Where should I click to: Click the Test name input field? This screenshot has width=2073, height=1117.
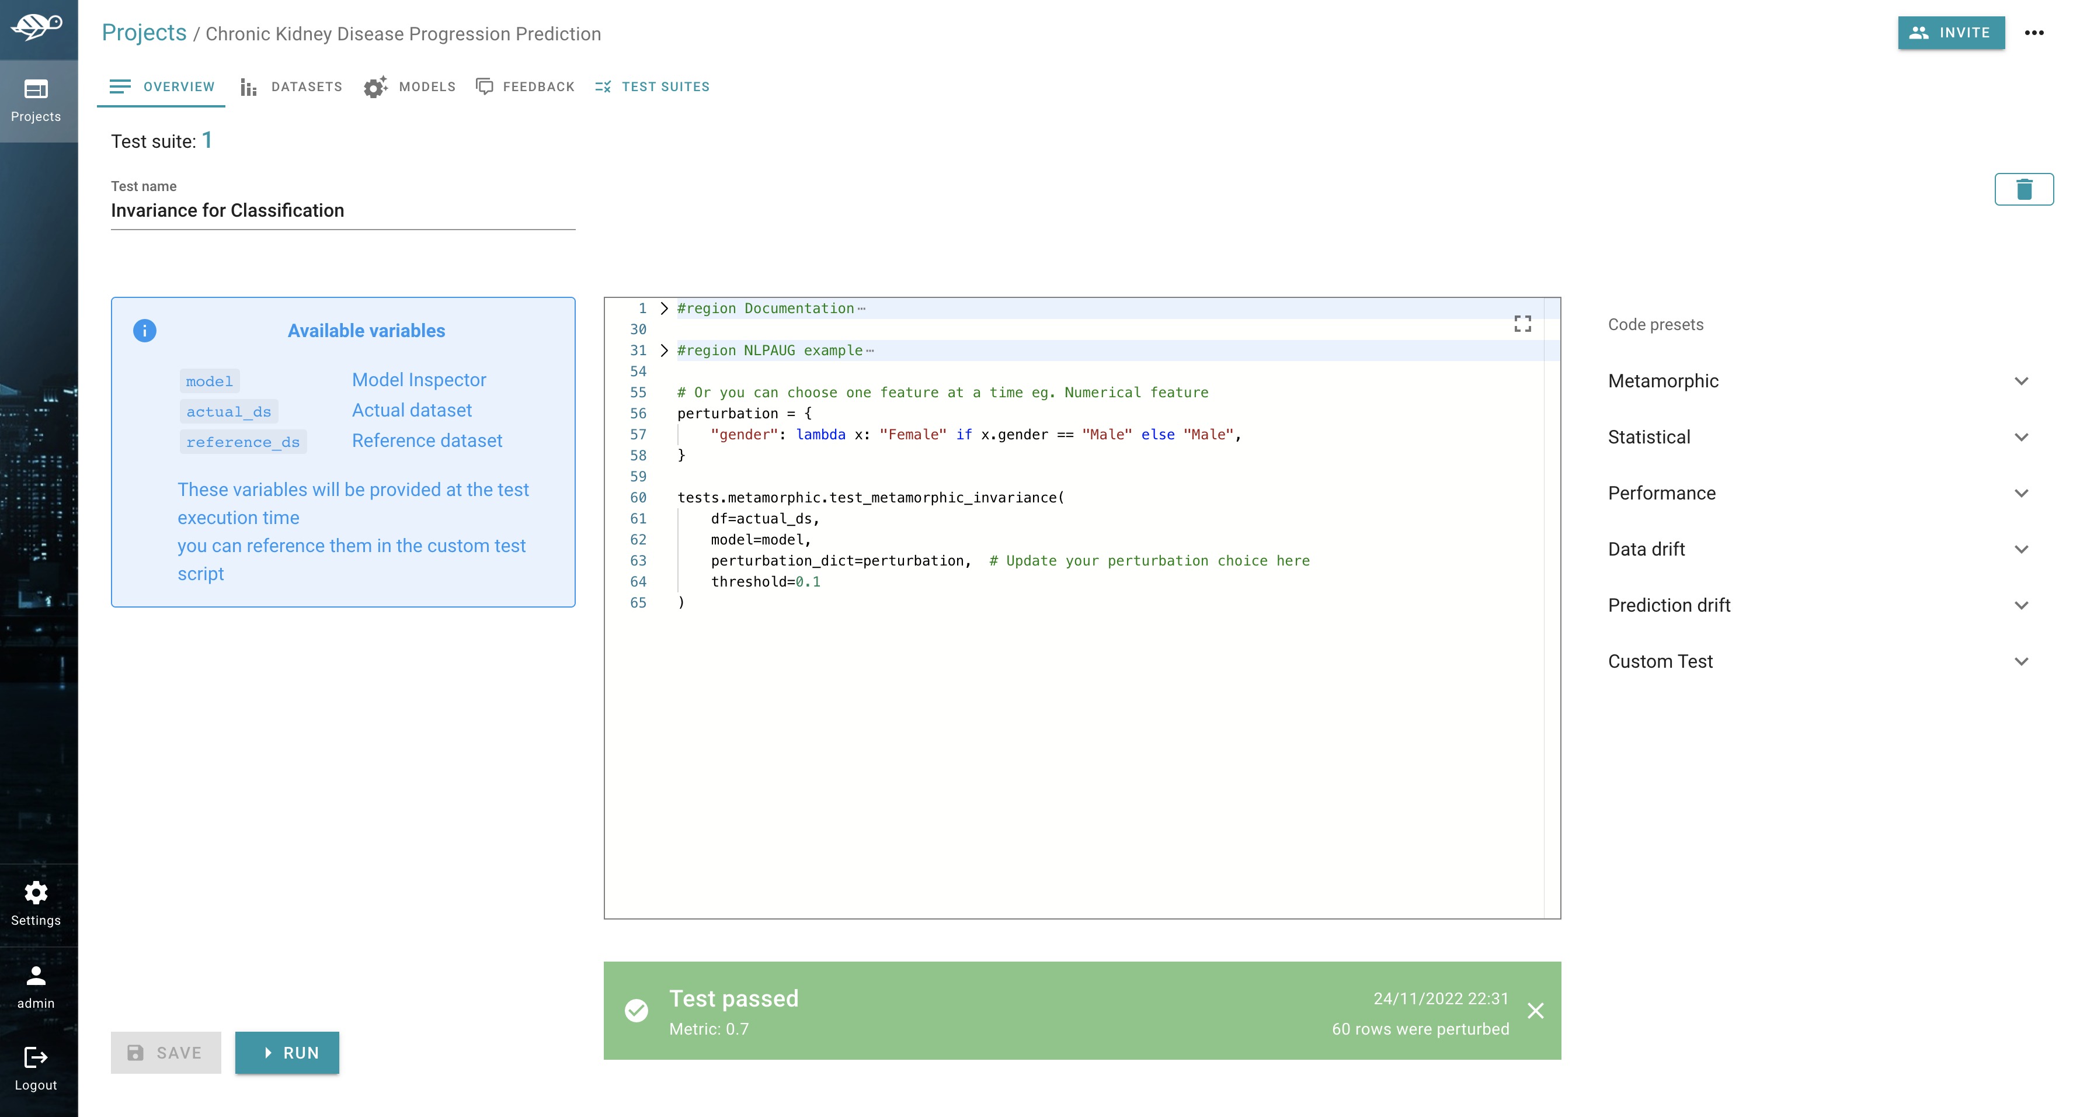[343, 211]
